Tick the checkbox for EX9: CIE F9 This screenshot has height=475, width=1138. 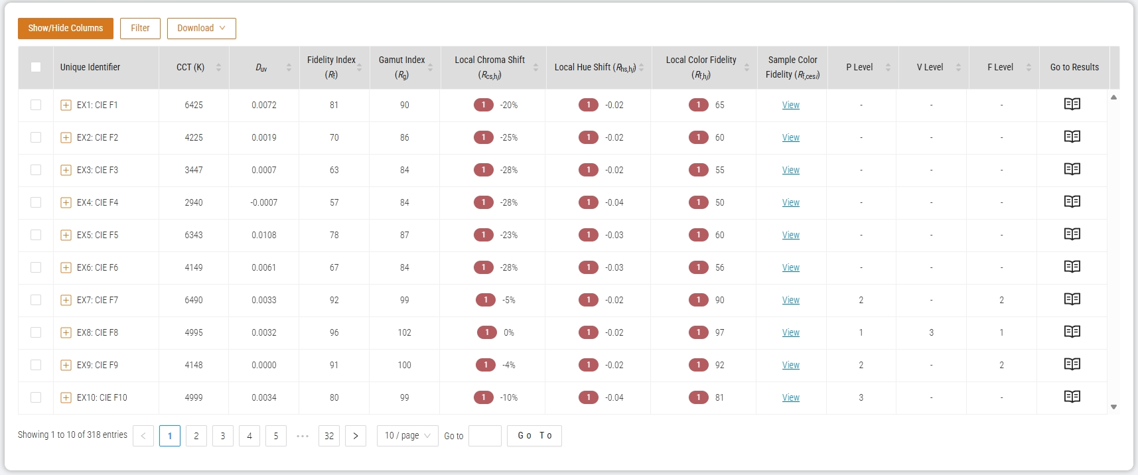[x=36, y=365]
